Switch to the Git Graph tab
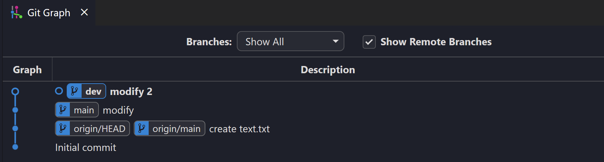This screenshot has width=604, height=162. (49, 13)
